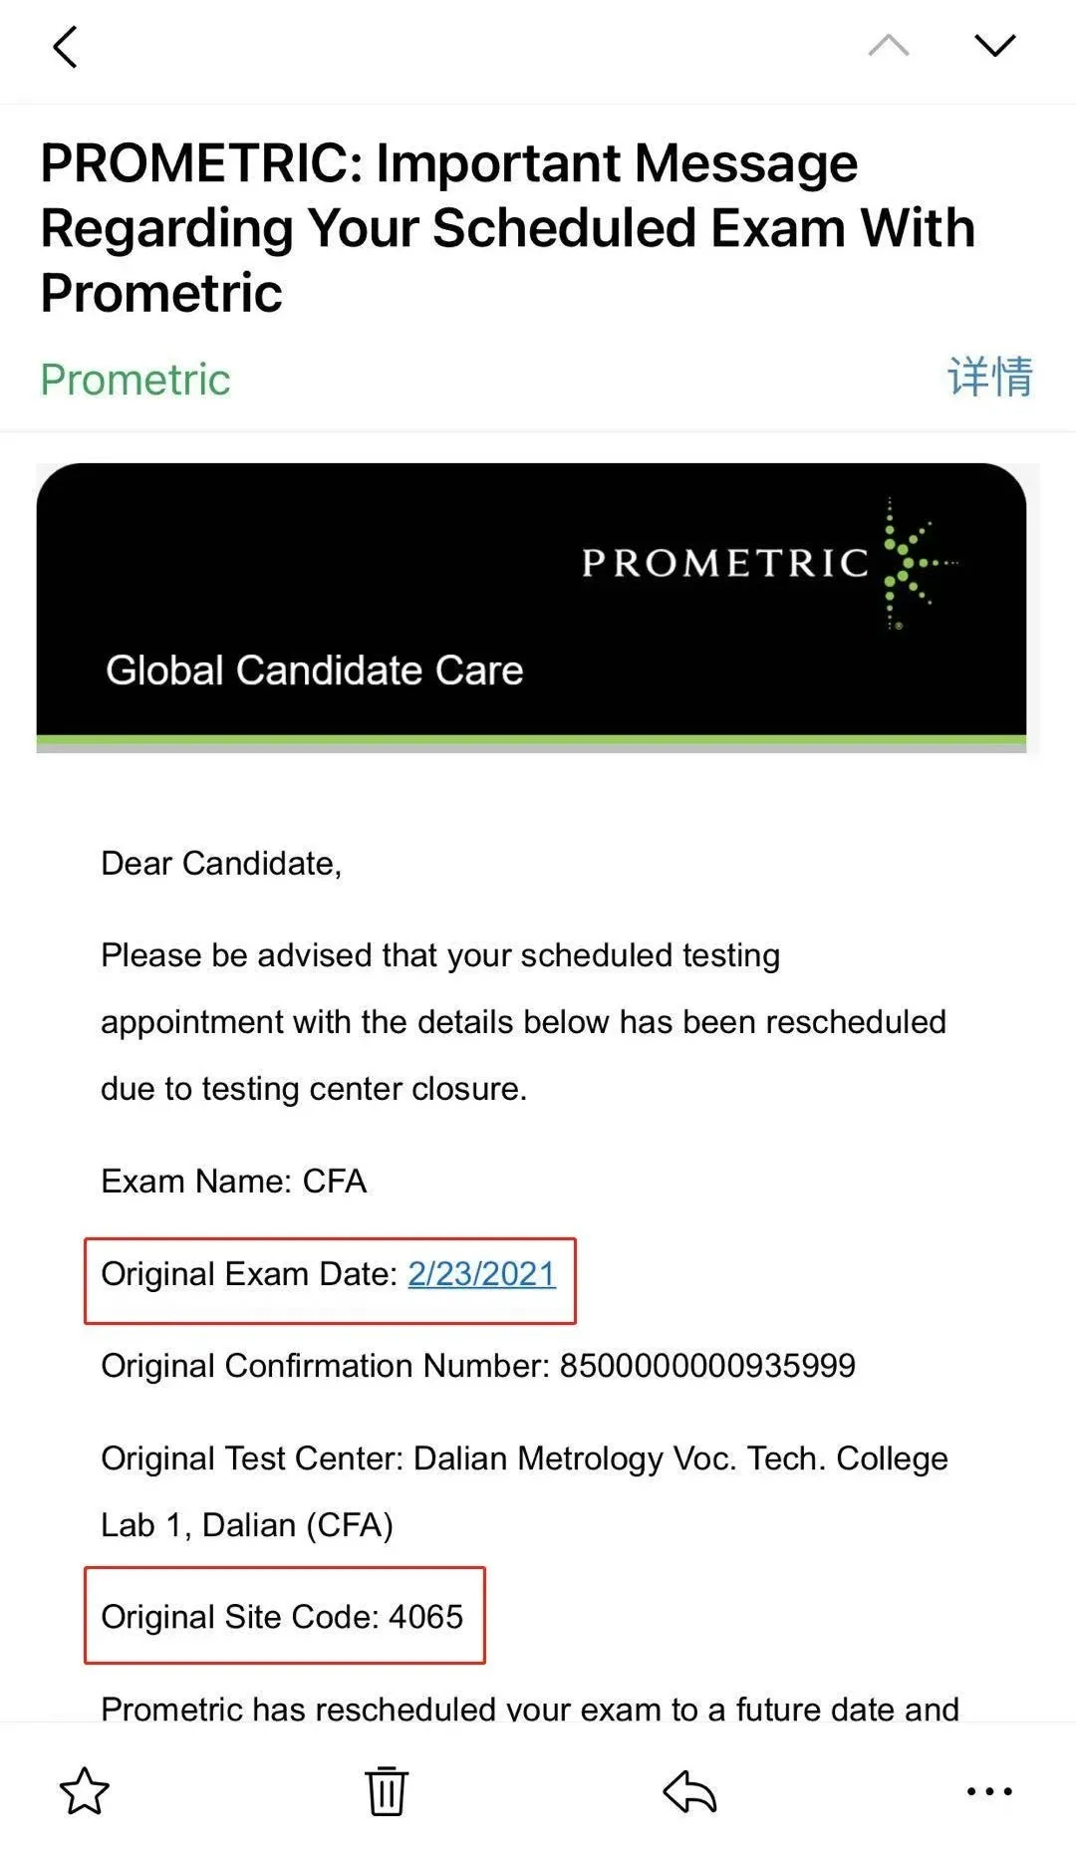This screenshot has width=1076, height=1850.
Task: Tap the Original Confirmation Number line
Action: (x=478, y=1366)
